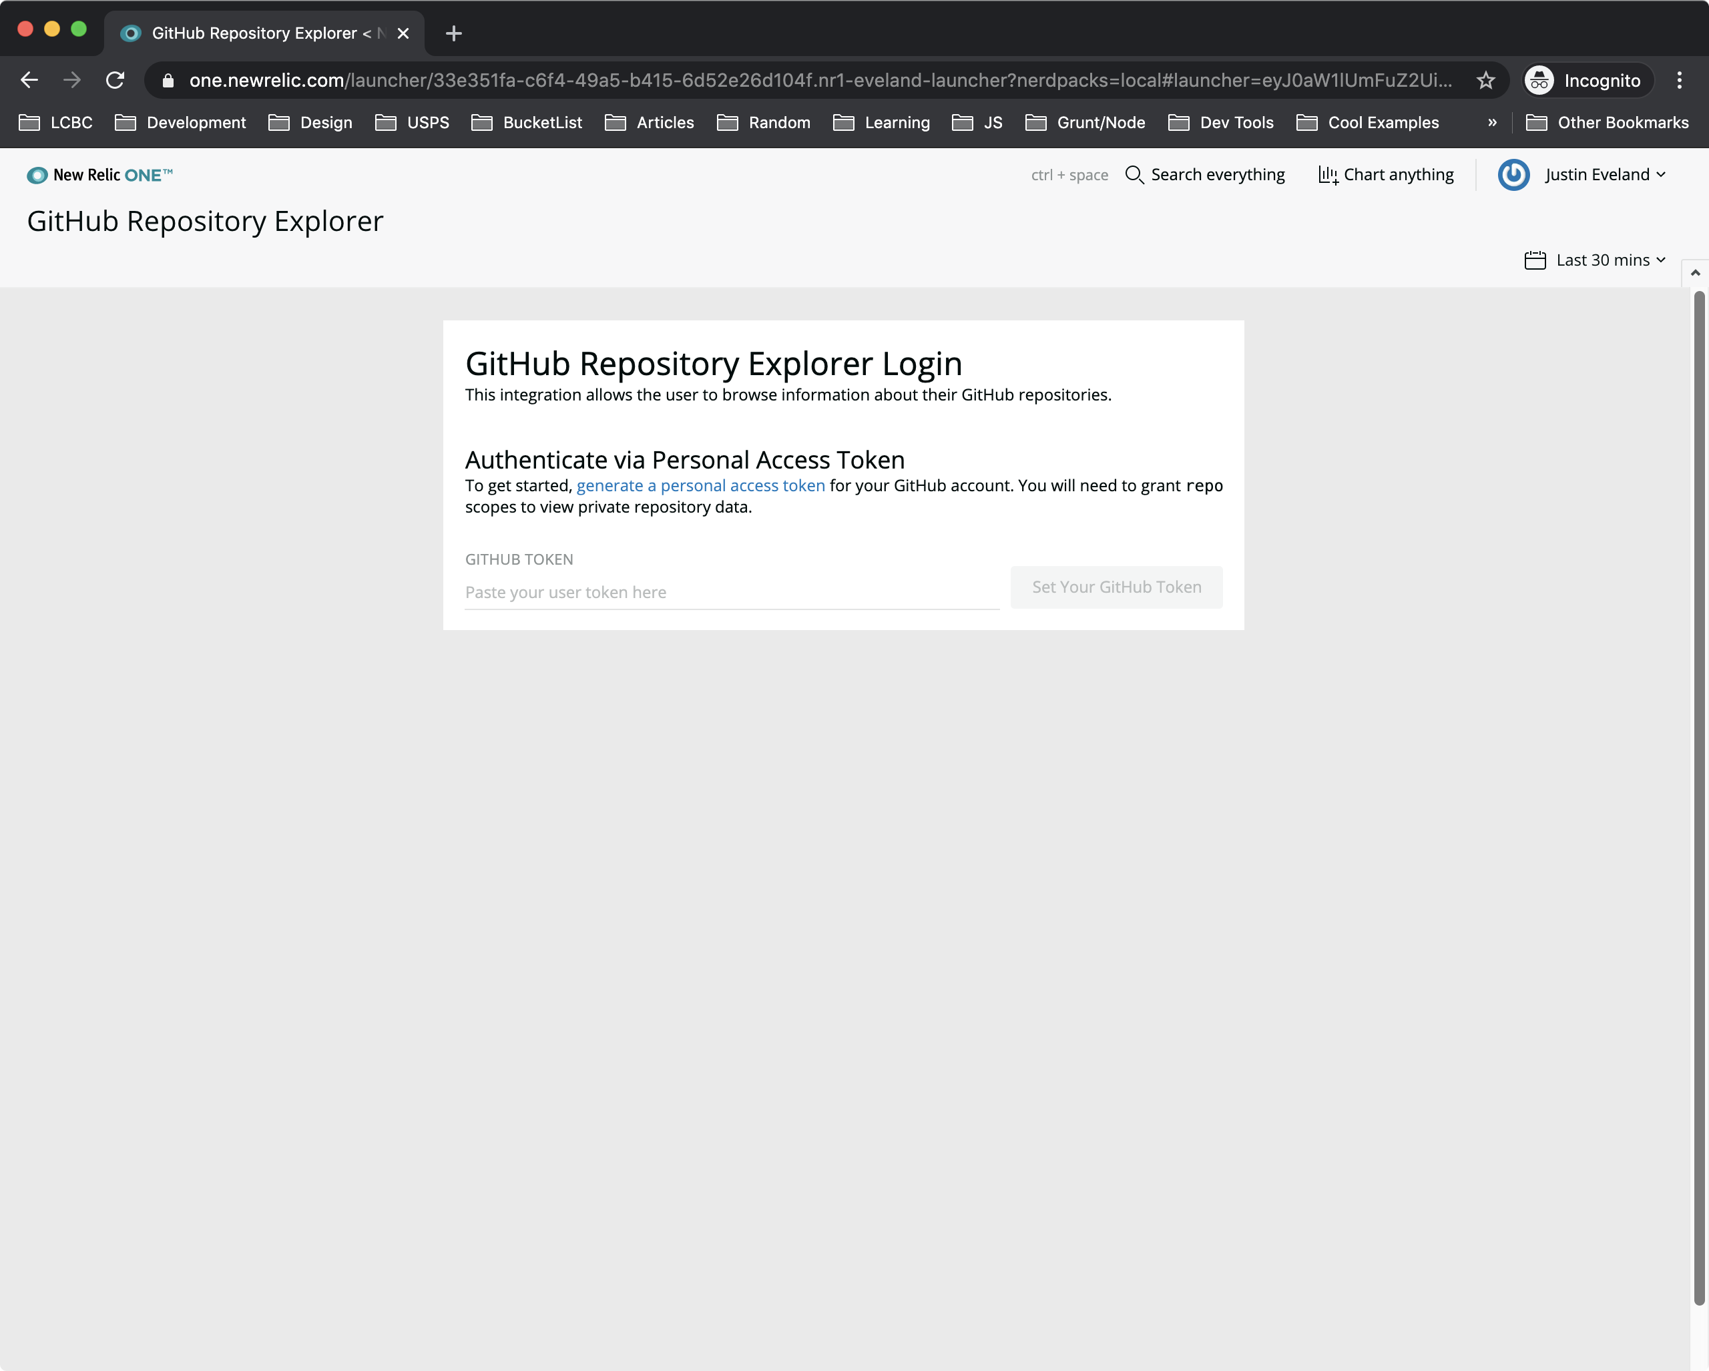The height and width of the screenshot is (1371, 1709).
Task: Go back using browser back arrow
Action: pos(29,80)
